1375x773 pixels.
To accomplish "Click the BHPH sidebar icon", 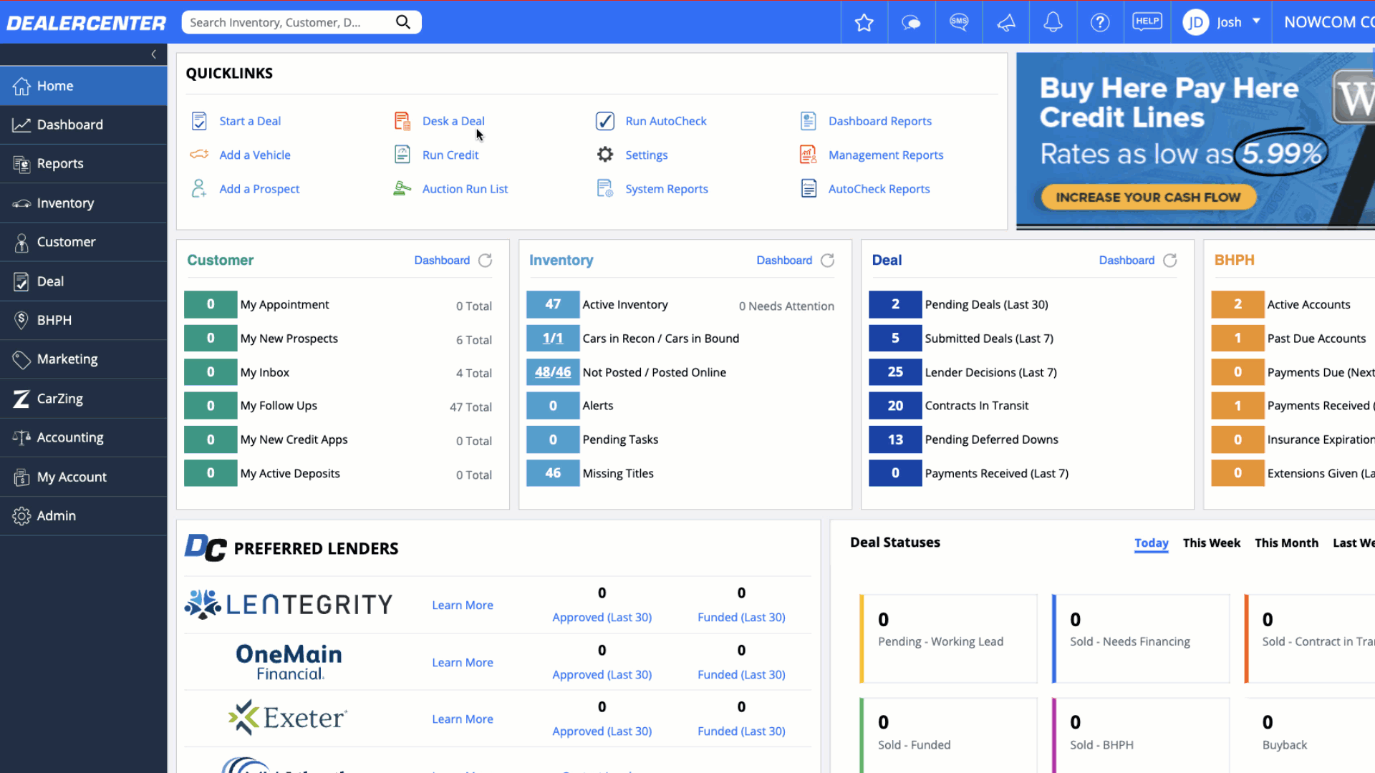I will point(21,320).
